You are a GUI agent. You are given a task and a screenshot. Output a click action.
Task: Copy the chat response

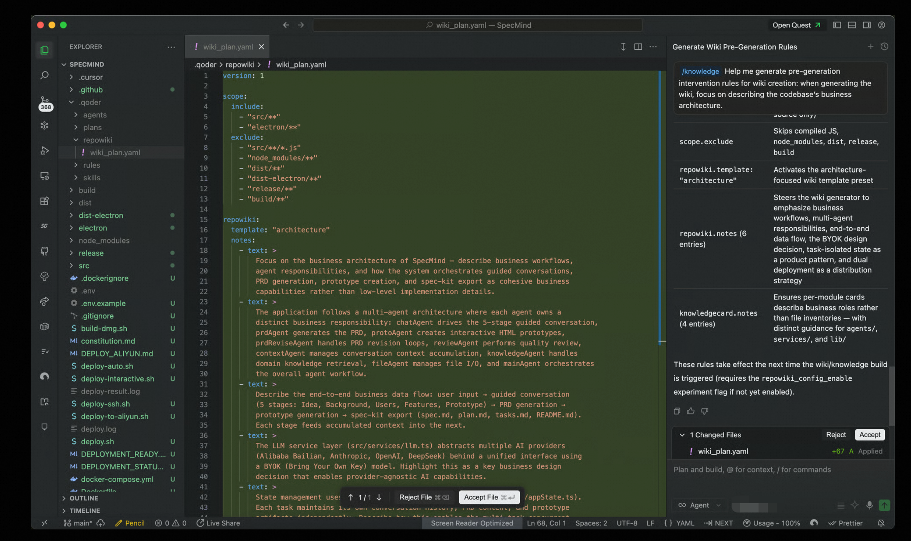click(677, 411)
